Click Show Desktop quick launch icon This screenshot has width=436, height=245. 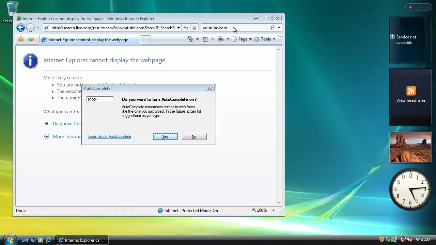coord(25,240)
